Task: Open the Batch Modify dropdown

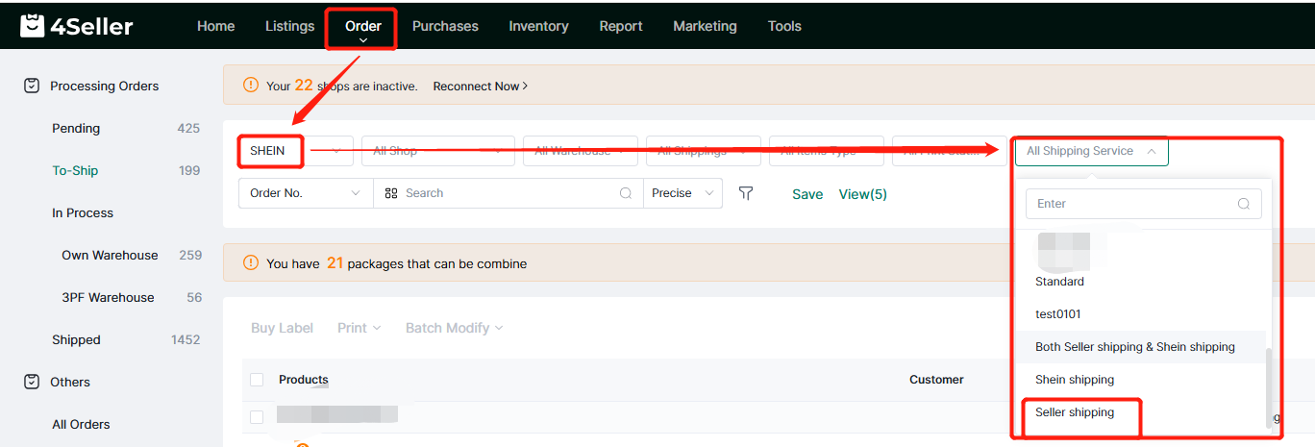Action: [454, 328]
